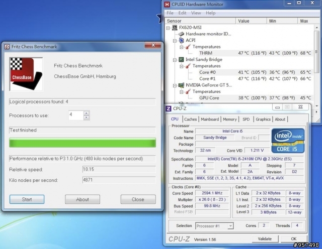The height and width of the screenshot is (249, 322).
Task: Click the Value column header
Action: click(251, 21)
